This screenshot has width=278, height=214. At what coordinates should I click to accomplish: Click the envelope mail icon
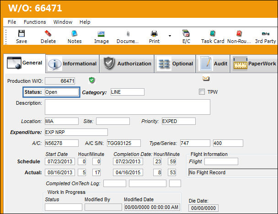206,78
